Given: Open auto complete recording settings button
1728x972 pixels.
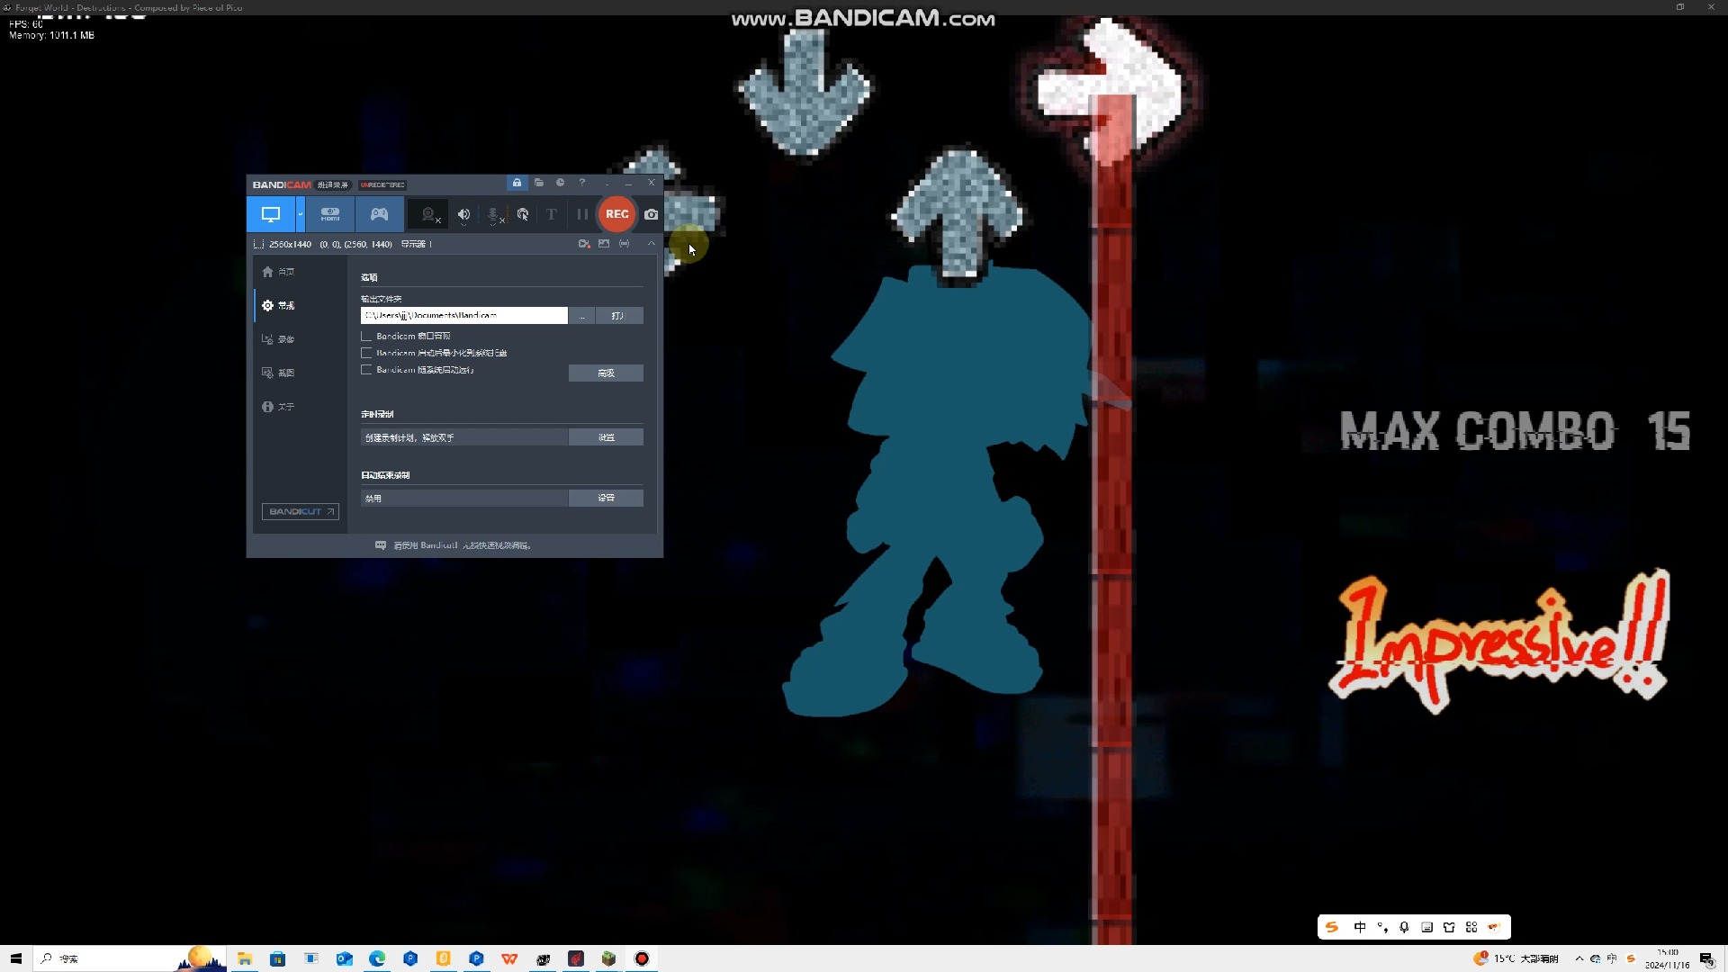Looking at the screenshot, I should pyautogui.click(x=606, y=498).
